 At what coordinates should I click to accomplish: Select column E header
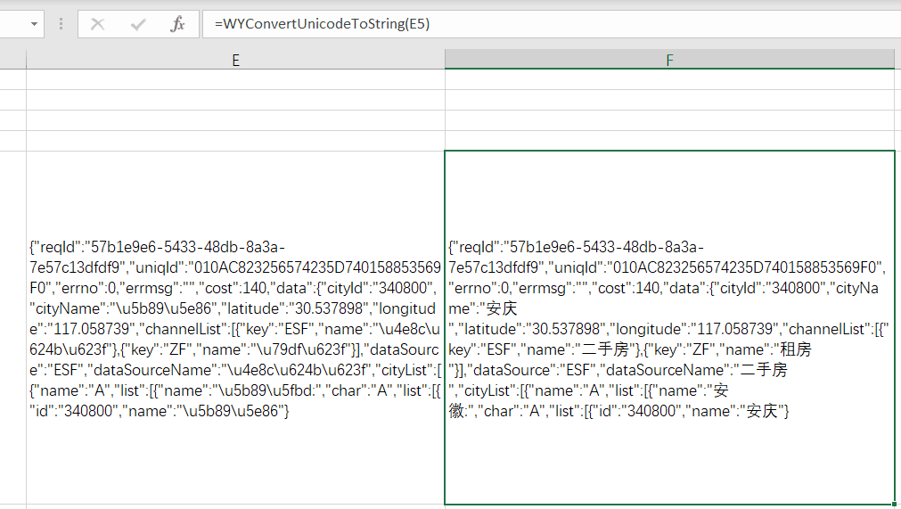(x=235, y=60)
